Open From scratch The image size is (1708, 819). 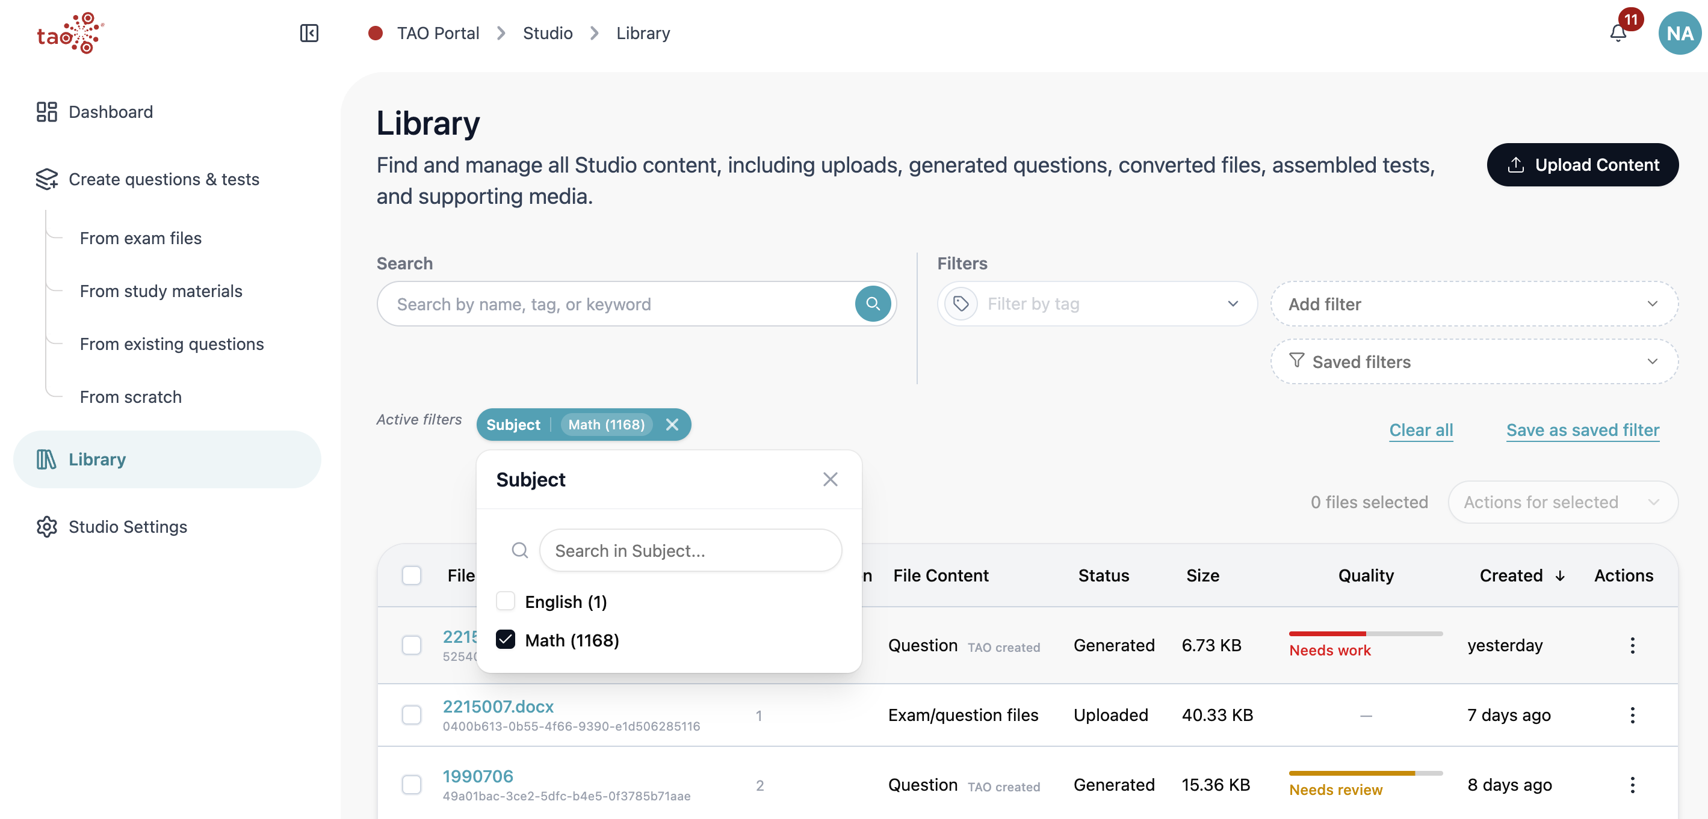click(x=131, y=397)
